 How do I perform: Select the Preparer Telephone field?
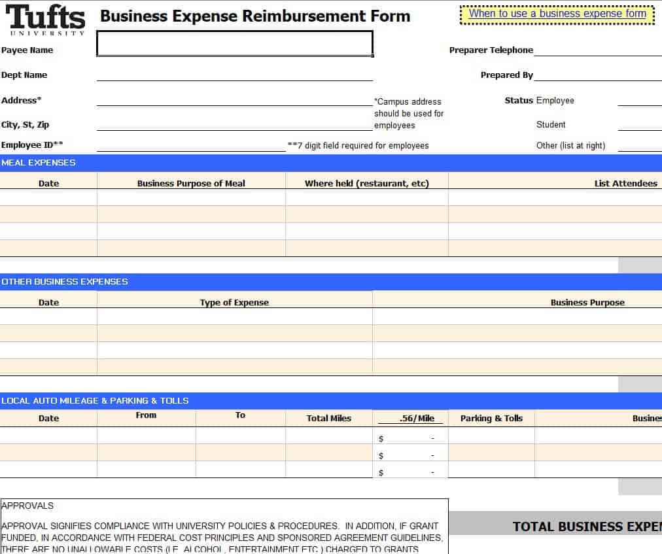pos(597,50)
